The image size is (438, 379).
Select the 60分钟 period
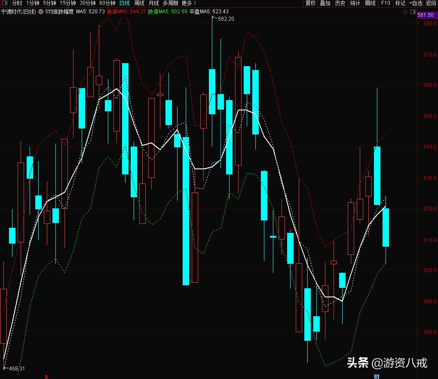click(x=107, y=3)
